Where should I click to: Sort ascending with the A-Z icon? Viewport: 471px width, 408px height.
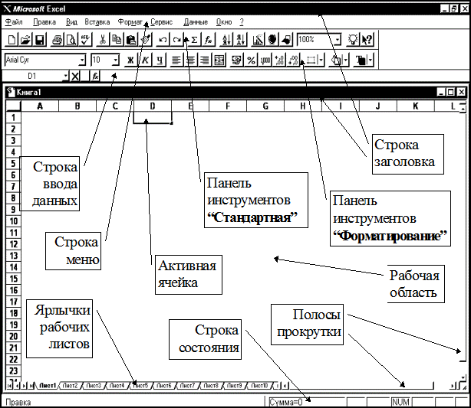[226, 40]
